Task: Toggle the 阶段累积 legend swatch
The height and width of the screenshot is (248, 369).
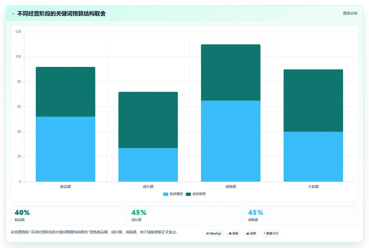Action: pyautogui.click(x=165, y=194)
